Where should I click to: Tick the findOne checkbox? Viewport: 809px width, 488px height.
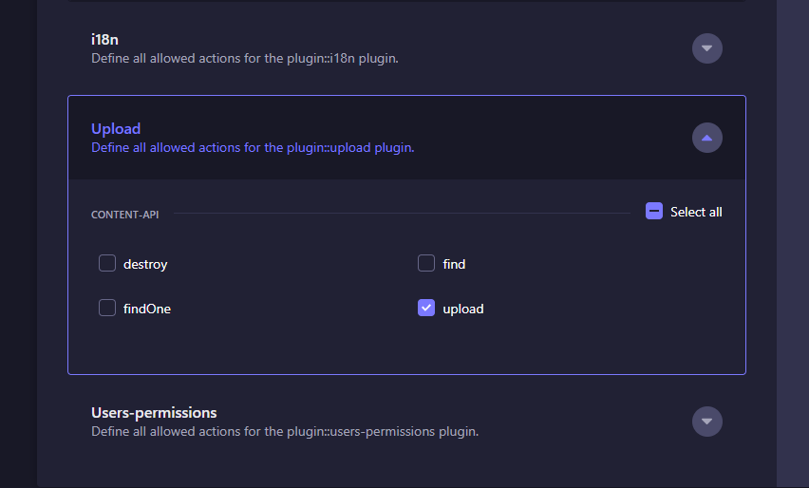coord(107,308)
